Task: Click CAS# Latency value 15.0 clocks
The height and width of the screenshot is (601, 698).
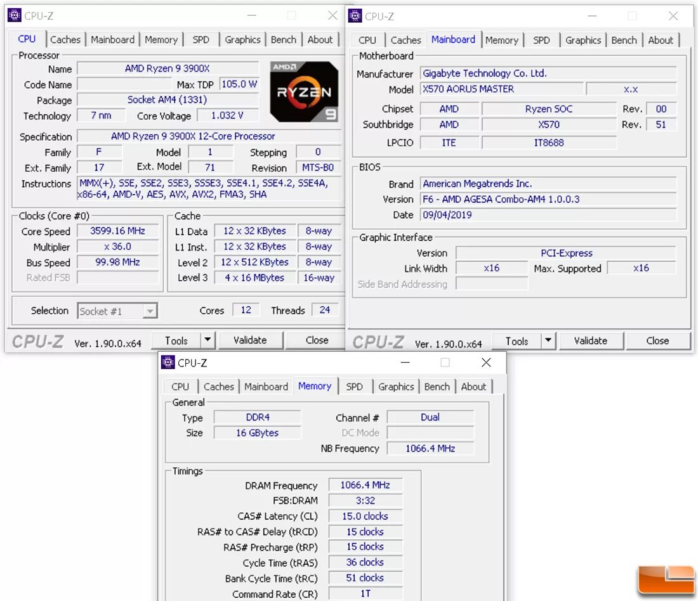Action: tap(365, 516)
